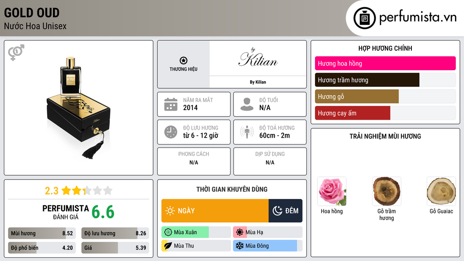Click the By Kilian brand name link
The height and width of the screenshot is (261, 464).
tap(258, 82)
